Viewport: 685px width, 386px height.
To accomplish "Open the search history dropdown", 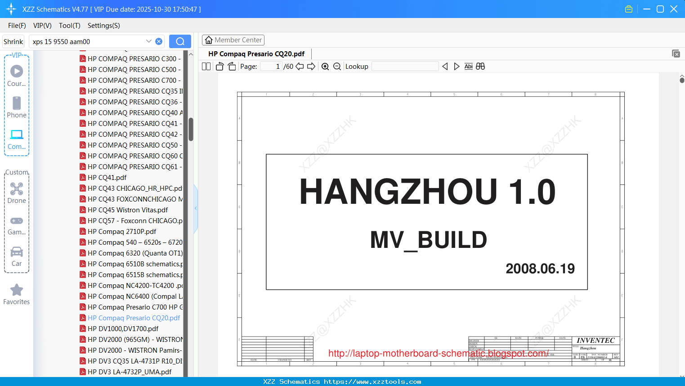I will tap(149, 41).
